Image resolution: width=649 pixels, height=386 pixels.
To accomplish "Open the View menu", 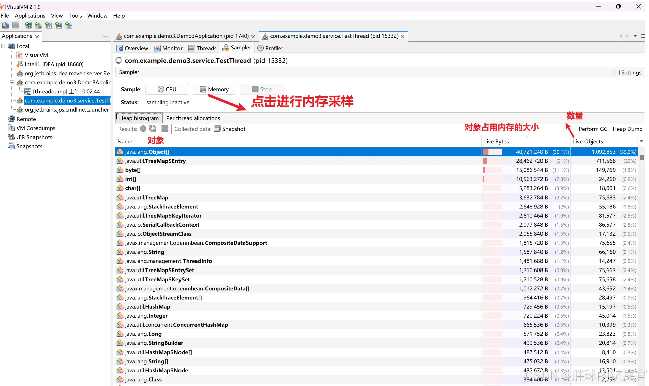I will (x=57, y=16).
